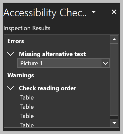
Task: Open the Picture 1 dropdown arrow
Action: (105, 63)
